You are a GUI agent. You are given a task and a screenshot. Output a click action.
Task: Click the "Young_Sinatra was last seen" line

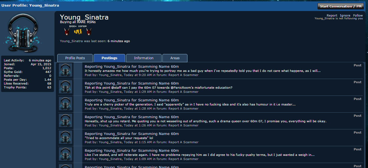95,41
